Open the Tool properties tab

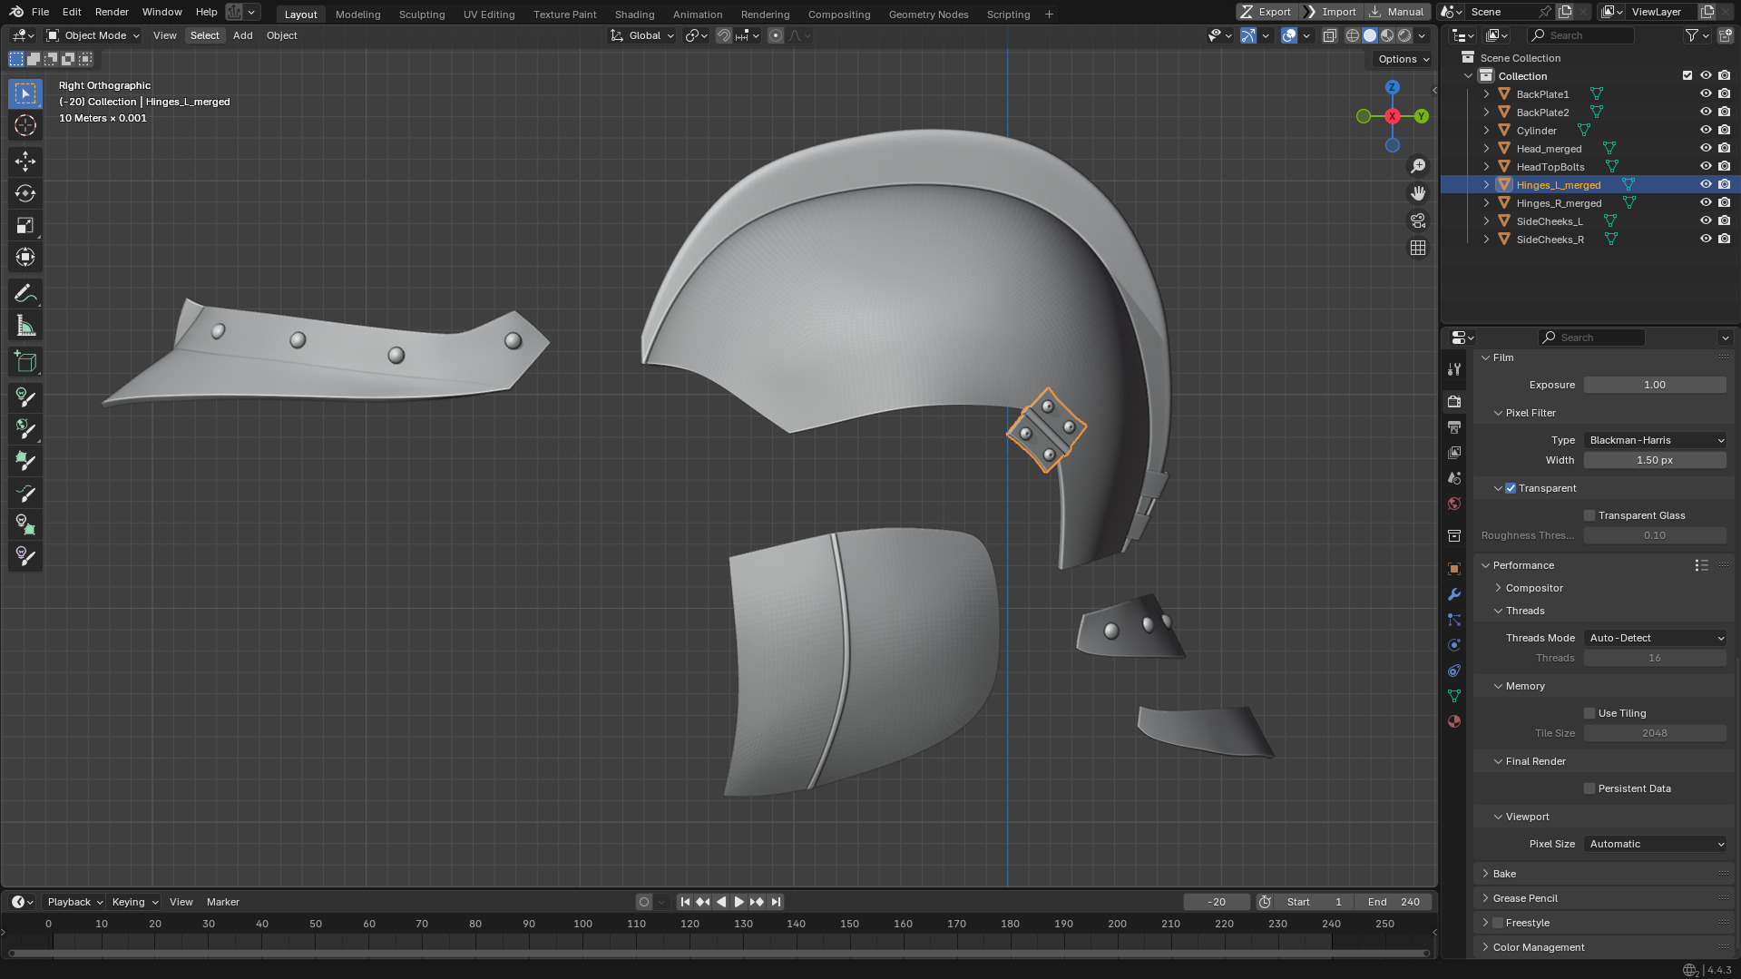(x=1454, y=369)
